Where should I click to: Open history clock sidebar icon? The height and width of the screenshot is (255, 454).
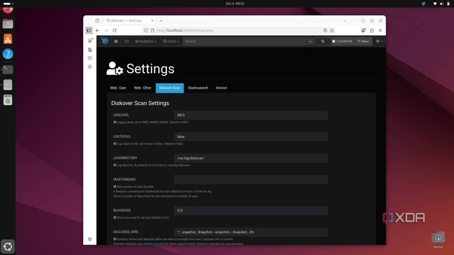[x=90, y=58]
